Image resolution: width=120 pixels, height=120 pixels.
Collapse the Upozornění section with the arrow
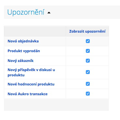[49, 13]
